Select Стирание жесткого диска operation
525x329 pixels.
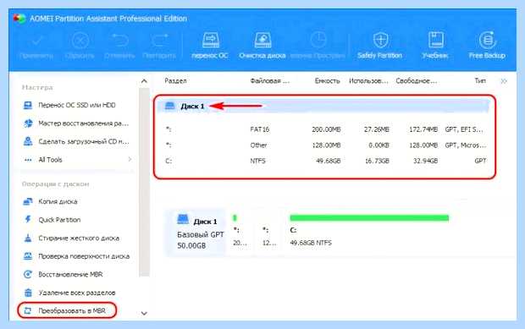(x=71, y=238)
